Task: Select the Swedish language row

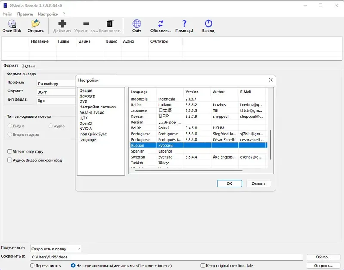Action: [199, 157]
